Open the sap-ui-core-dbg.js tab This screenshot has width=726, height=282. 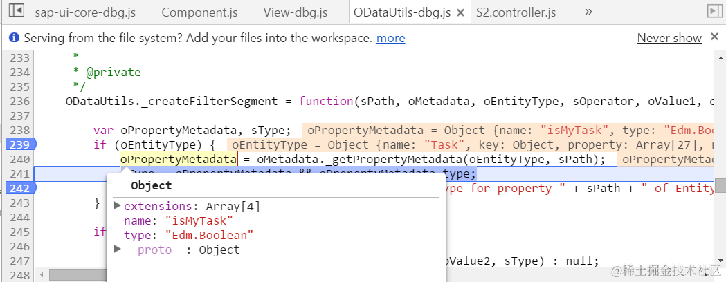click(x=85, y=12)
